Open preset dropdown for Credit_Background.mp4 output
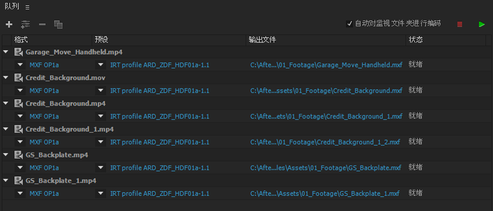 (x=101, y=117)
